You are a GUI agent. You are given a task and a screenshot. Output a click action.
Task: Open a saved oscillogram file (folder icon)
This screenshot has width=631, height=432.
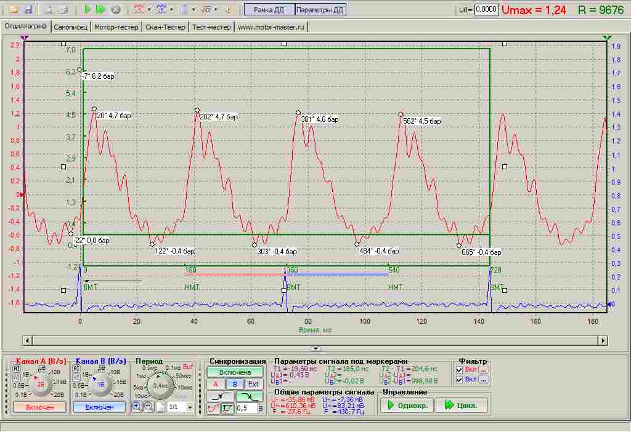click(x=15, y=9)
